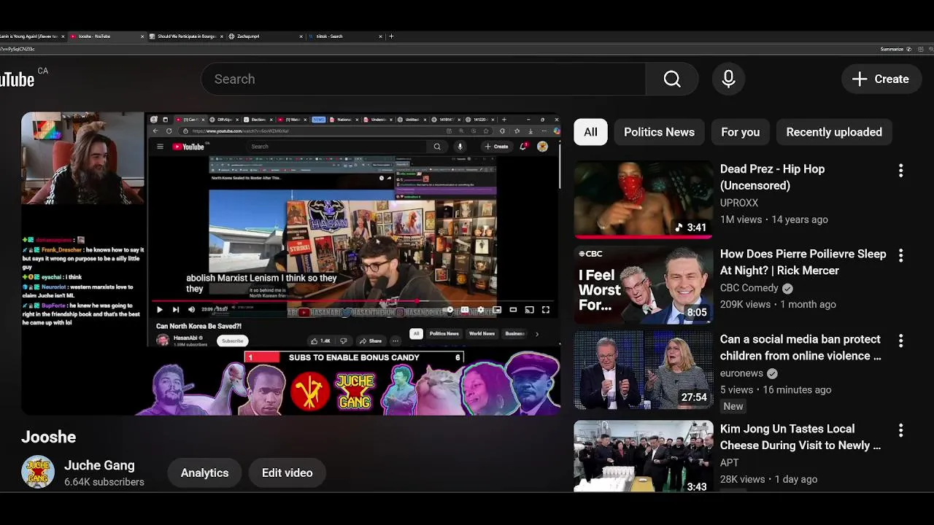Open the euronews channel link

[x=741, y=373]
